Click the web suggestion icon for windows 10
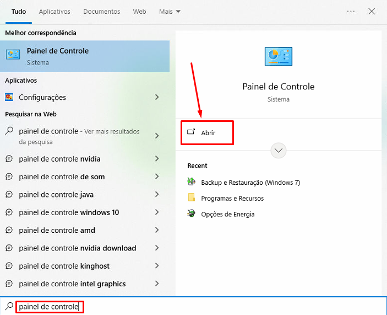Image resolution: width=387 pixels, height=315 pixels. pos(9,212)
